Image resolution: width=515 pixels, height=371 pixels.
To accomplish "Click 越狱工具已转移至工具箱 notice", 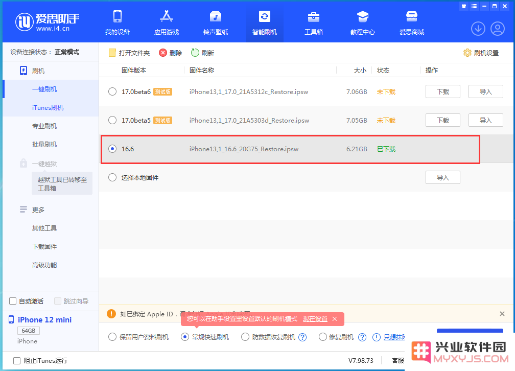I will [62, 183].
